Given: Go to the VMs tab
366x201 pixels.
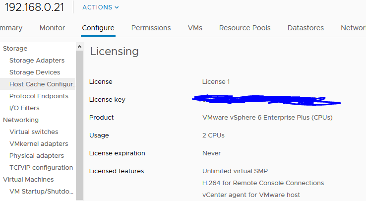Looking at the screenshot, I should point(195,28).
